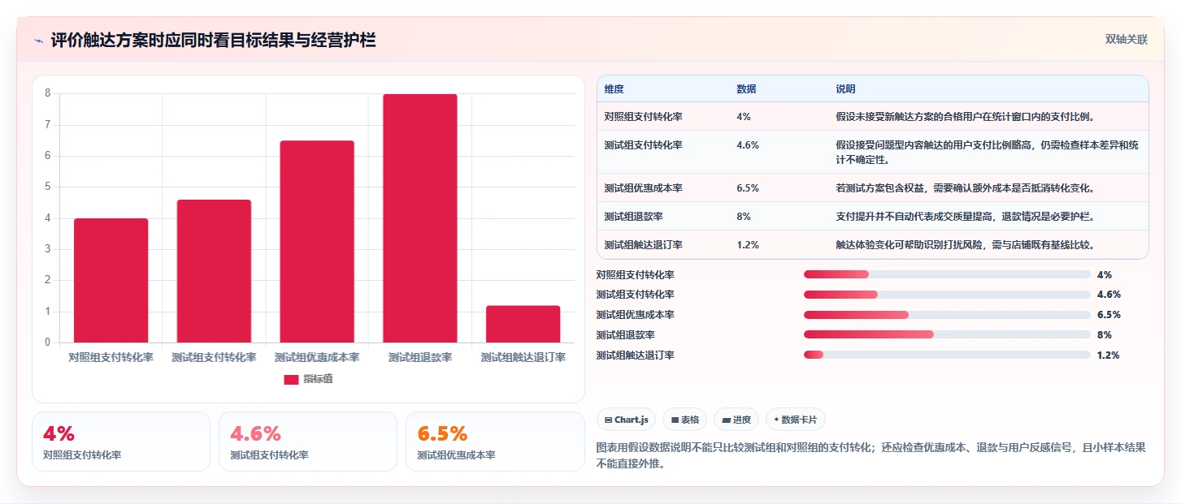Click the description starting 支付提升并不自动代表
The image size is (1181, 504).
click(966, 216)
